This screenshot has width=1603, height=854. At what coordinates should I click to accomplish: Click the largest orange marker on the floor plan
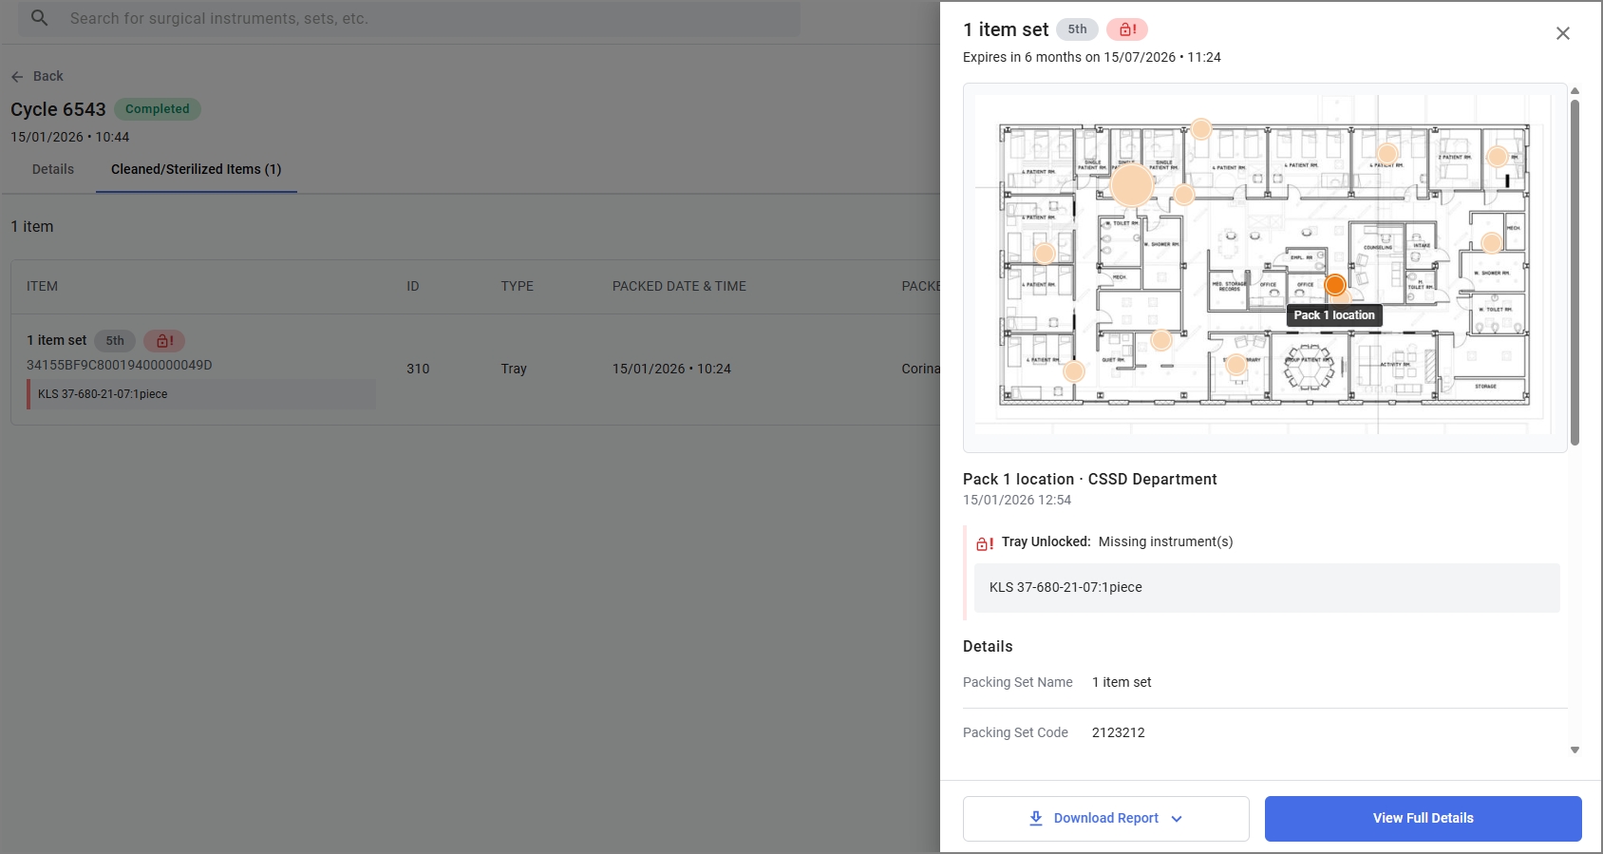[1132, 185]
